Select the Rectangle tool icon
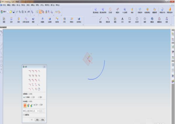 tap(129, 19)
